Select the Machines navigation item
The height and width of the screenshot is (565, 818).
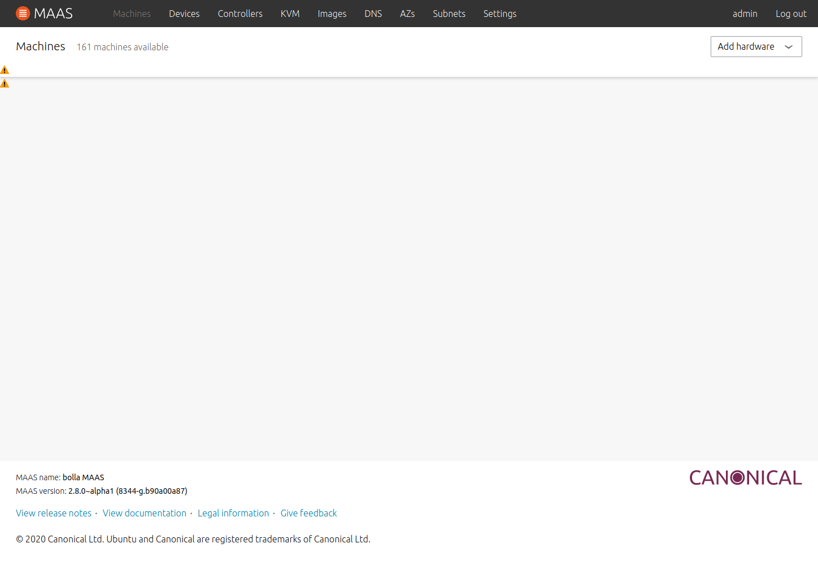click(x=132, y=14)
